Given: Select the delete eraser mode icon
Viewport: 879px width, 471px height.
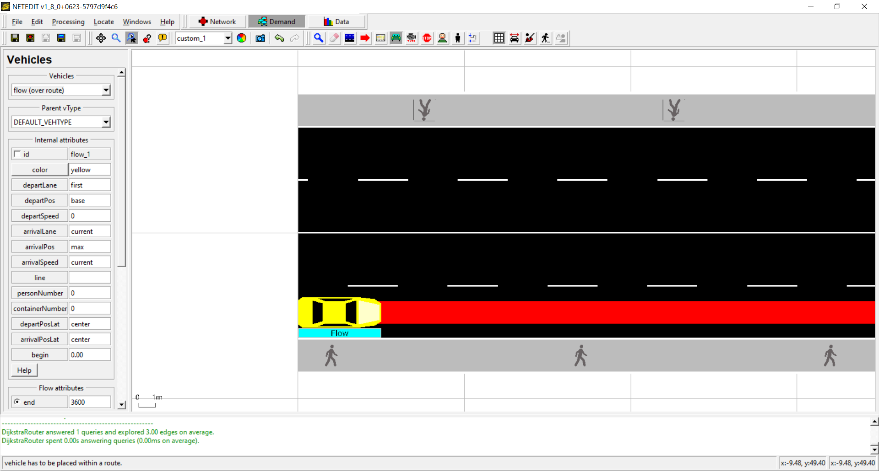Looking at the screenshot, I should (x=334, y=38).
